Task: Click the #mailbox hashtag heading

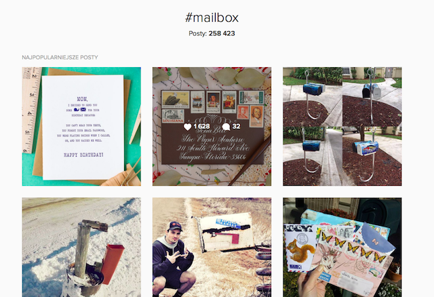Action: coord(212,18)
